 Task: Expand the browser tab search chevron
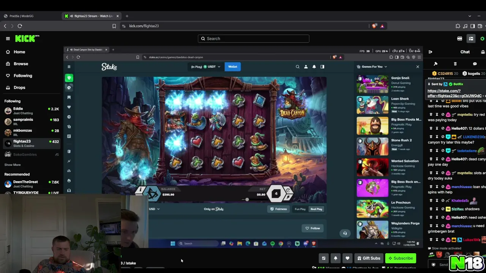point(470,16)
